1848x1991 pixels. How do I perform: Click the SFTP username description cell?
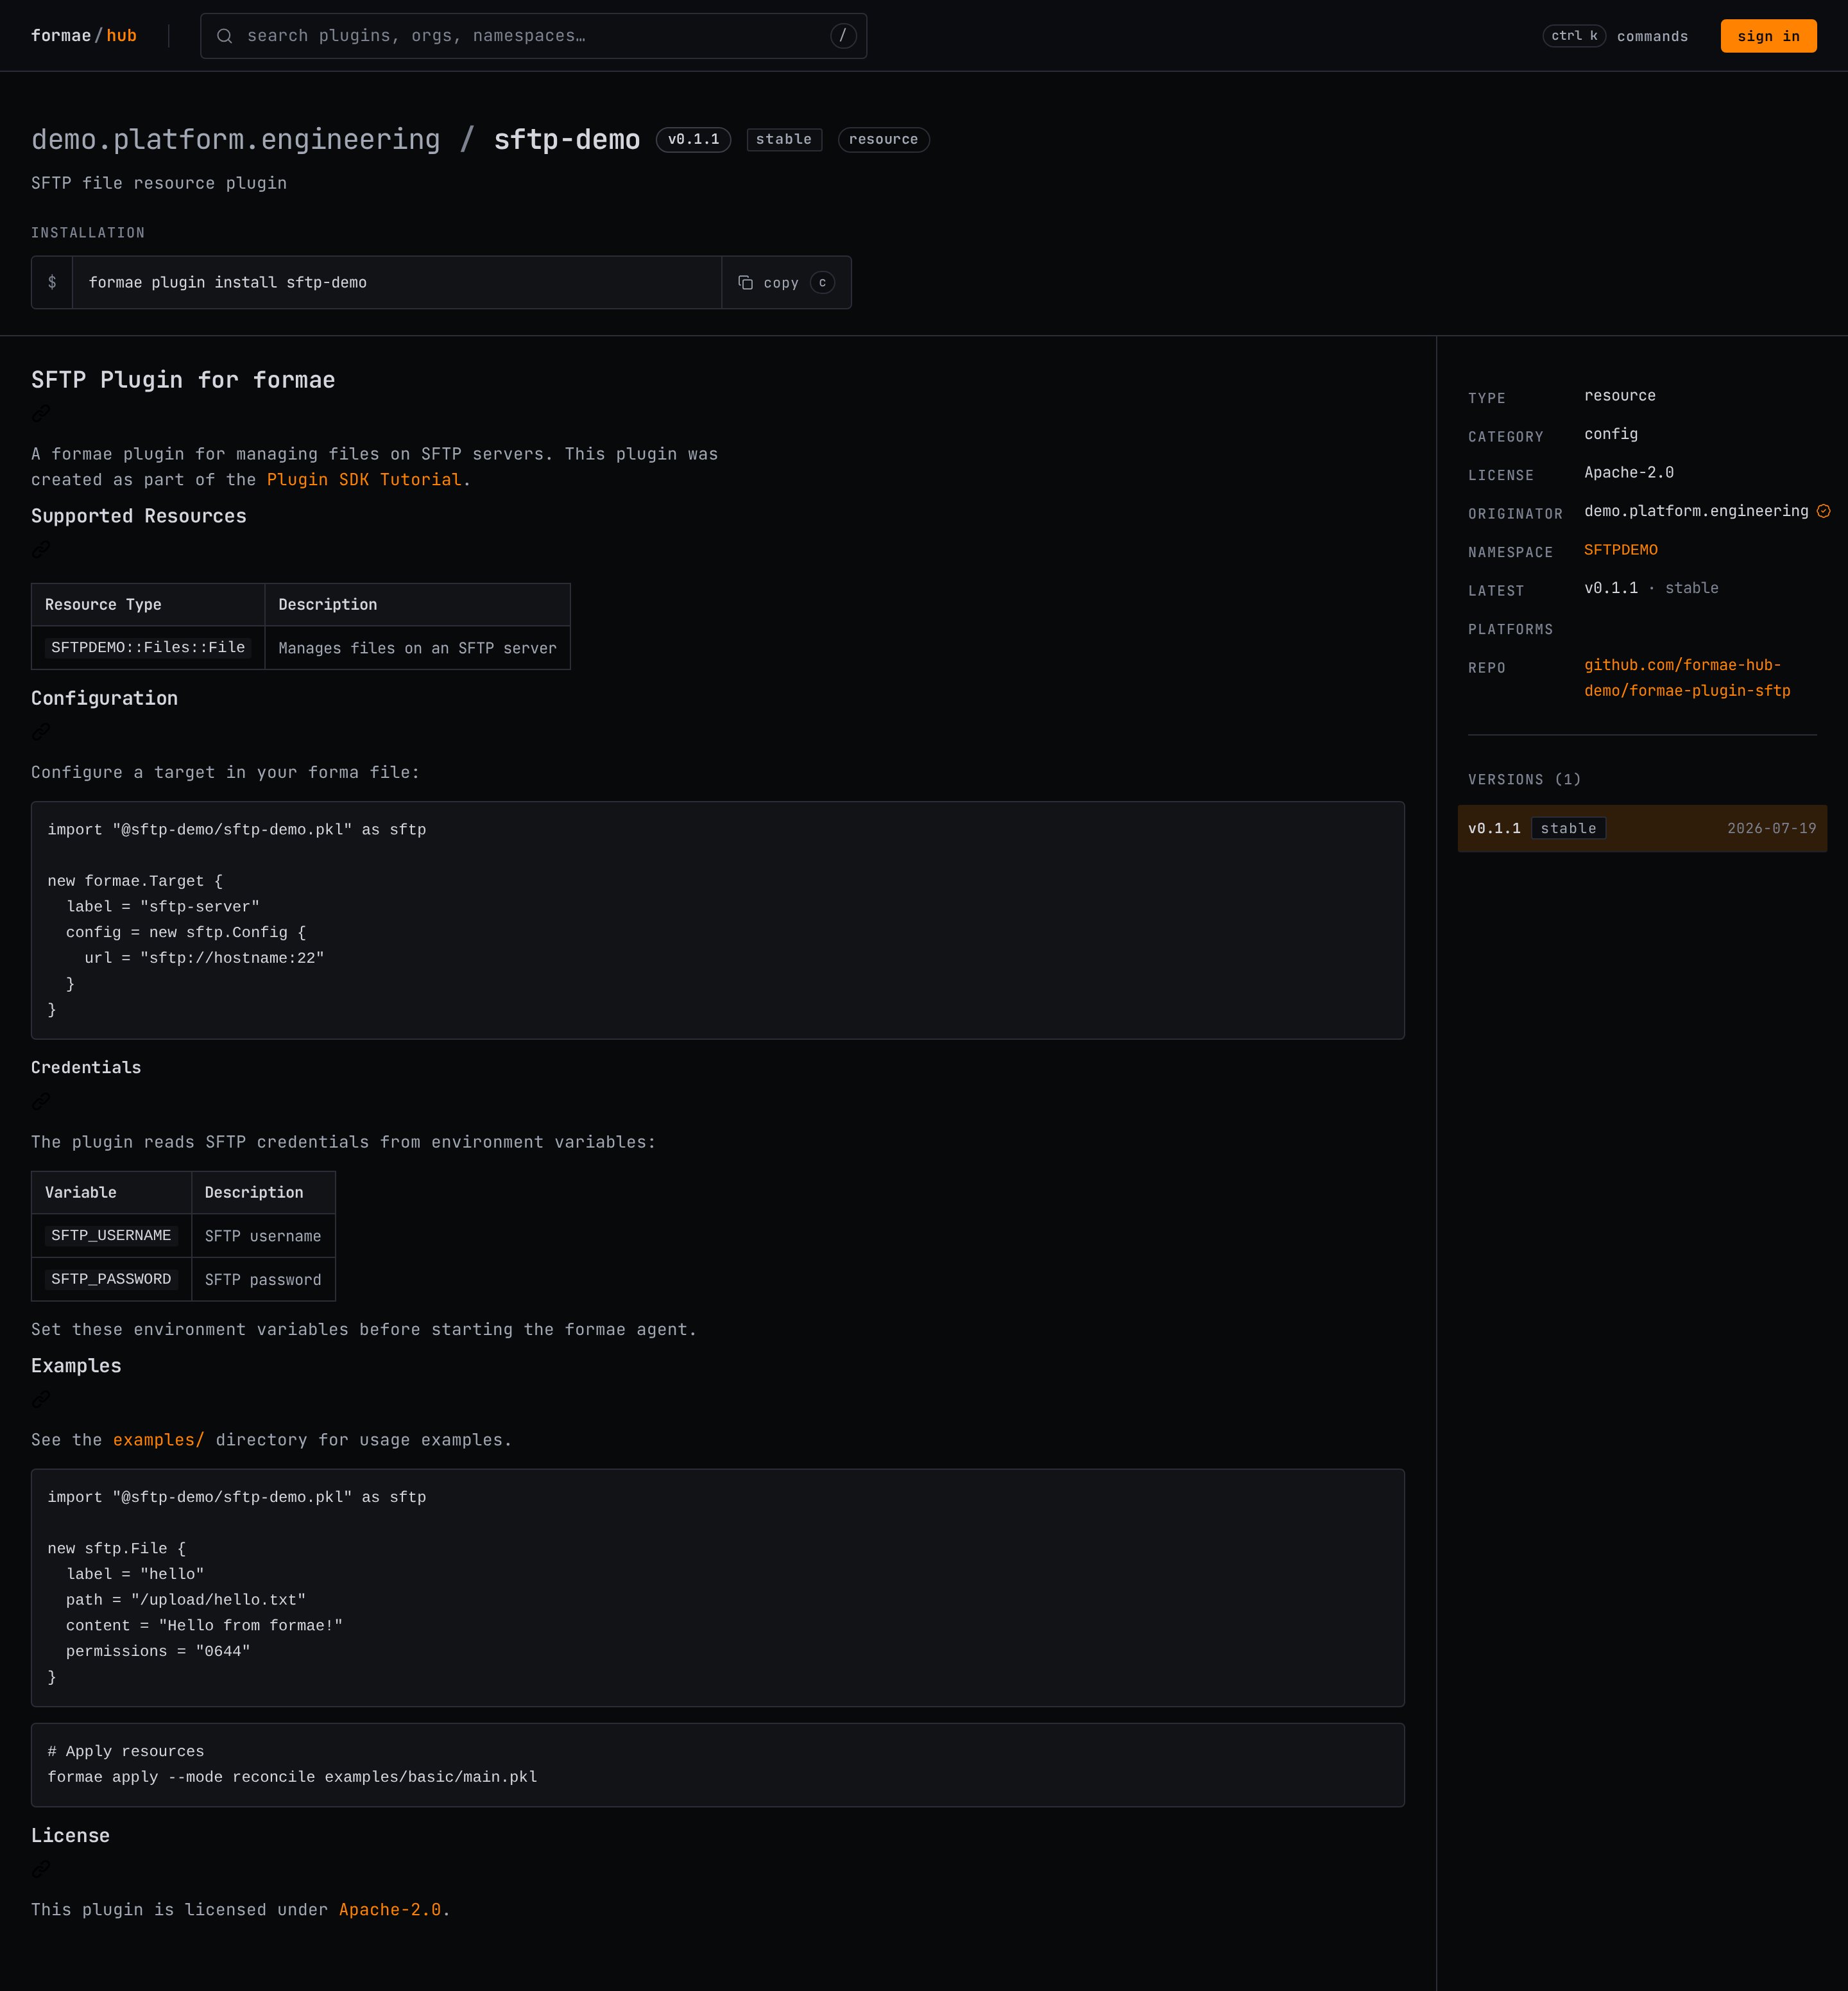(263, 1237)
